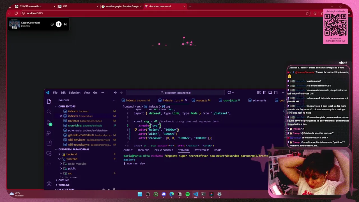Open the Go menu
The image size is (359, 202).
click(95, 93)
